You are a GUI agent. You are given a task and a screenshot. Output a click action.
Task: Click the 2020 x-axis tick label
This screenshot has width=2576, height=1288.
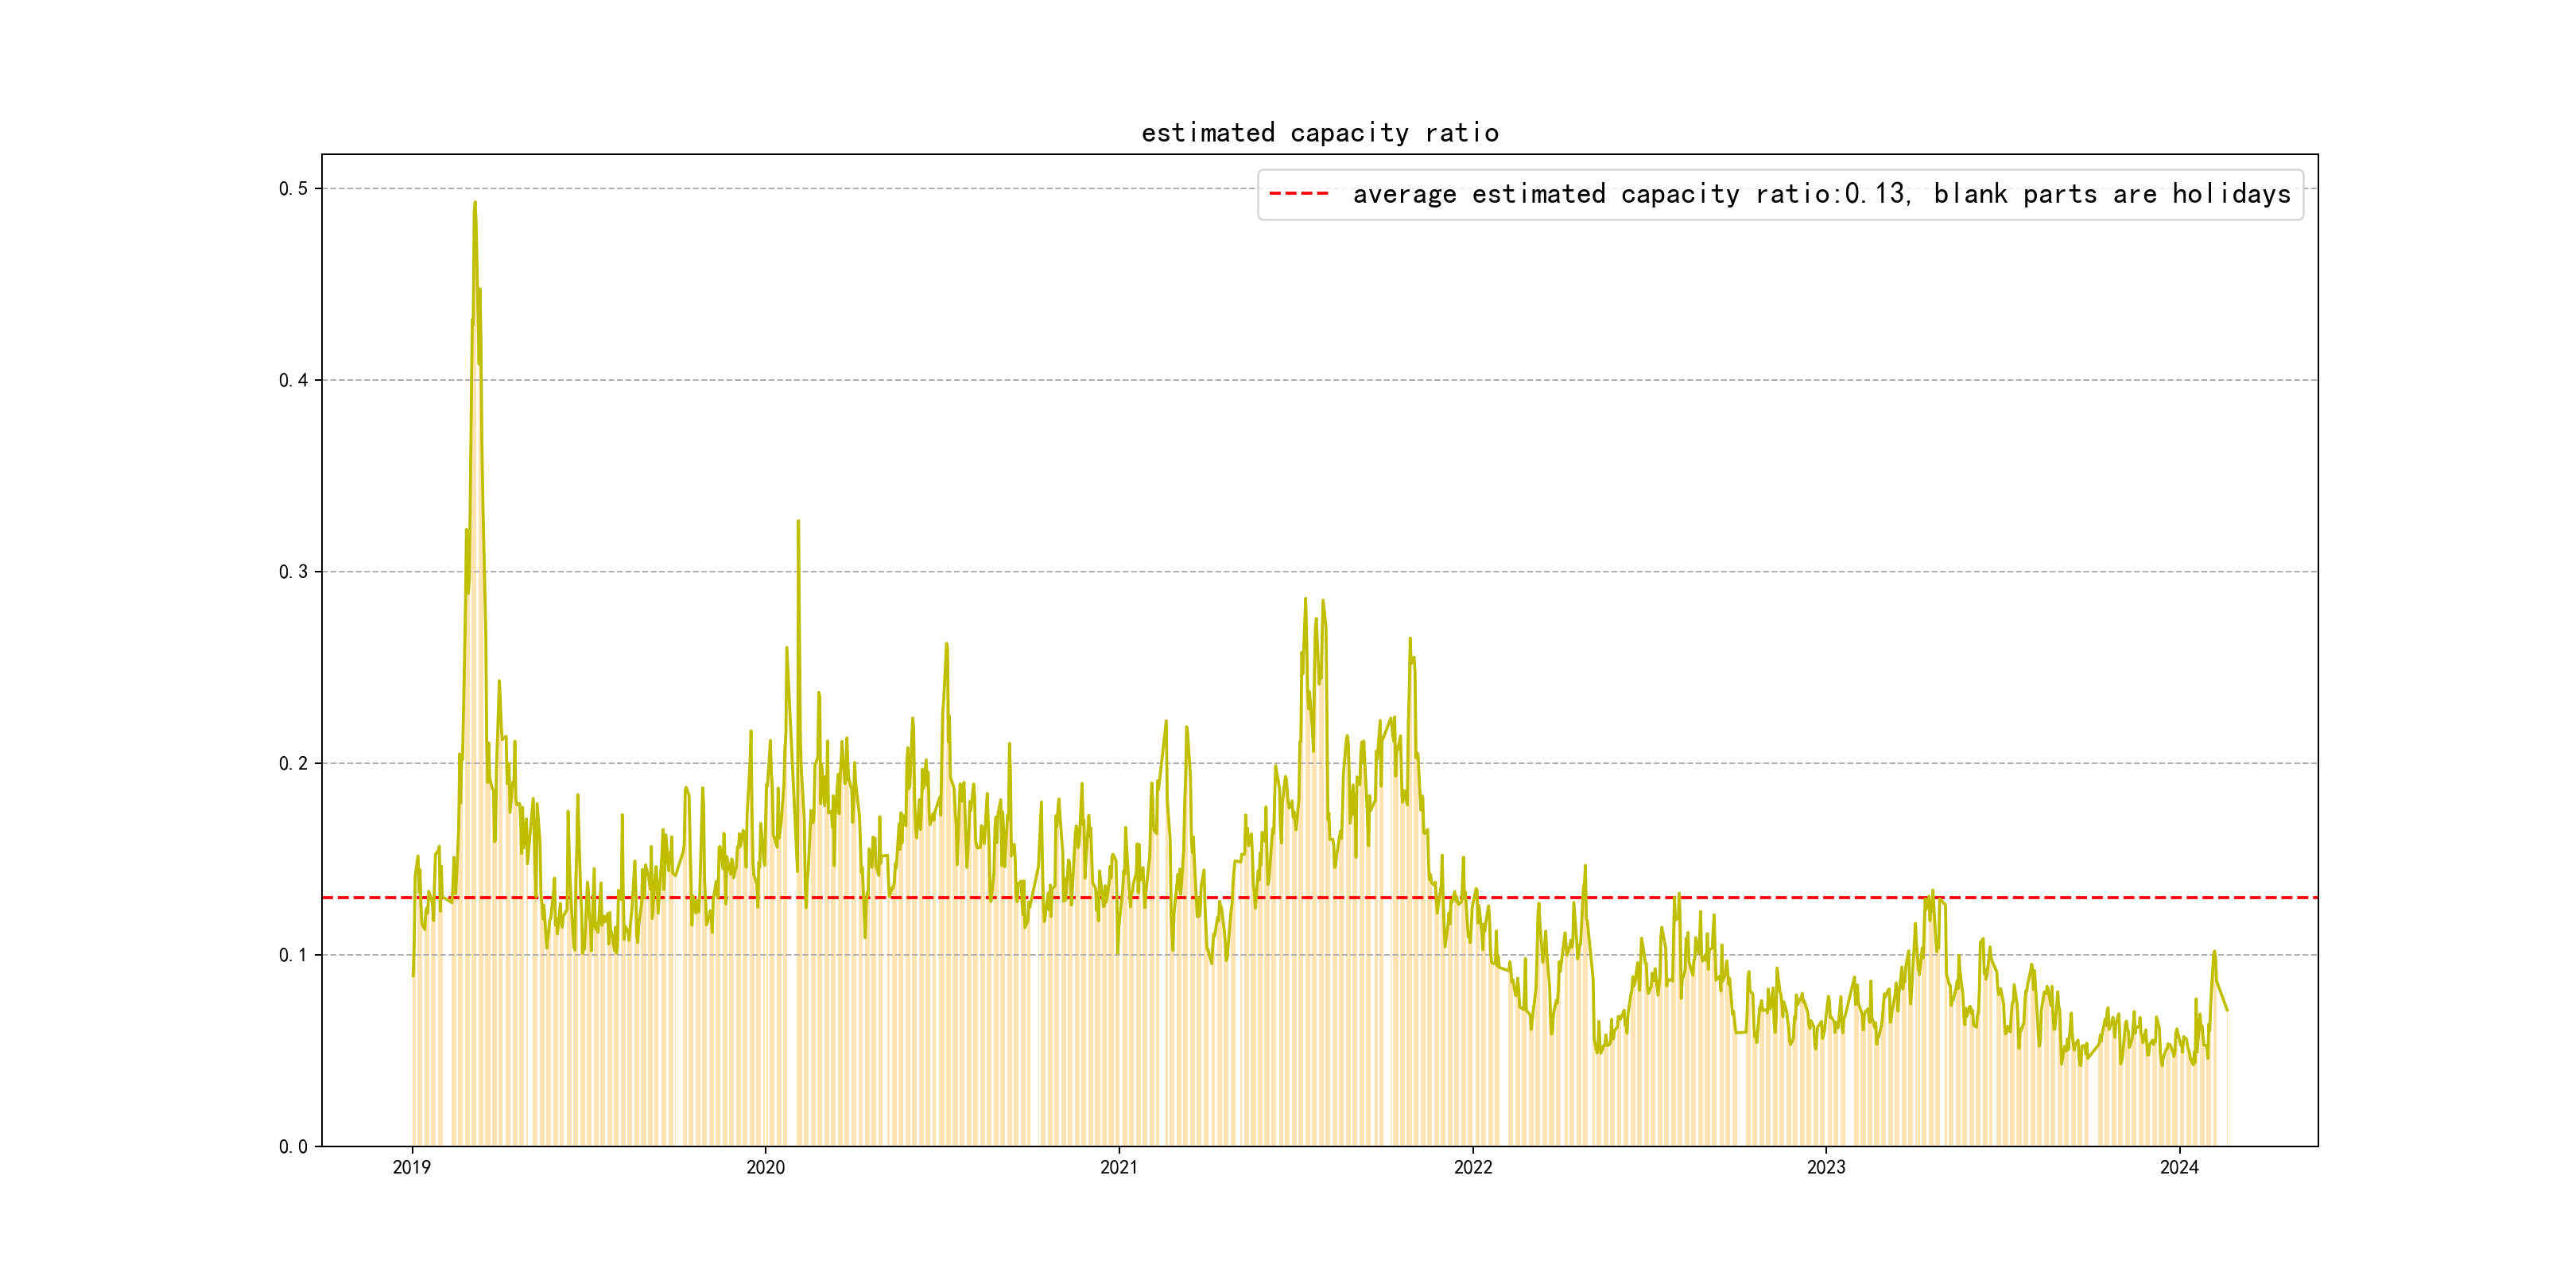pyautogui.click(x=766, y=1167)
